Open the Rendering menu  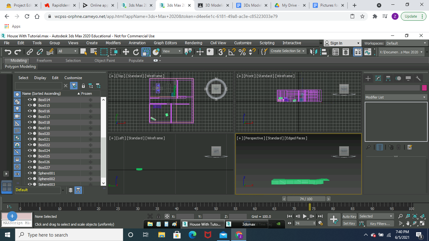[193, 43]
